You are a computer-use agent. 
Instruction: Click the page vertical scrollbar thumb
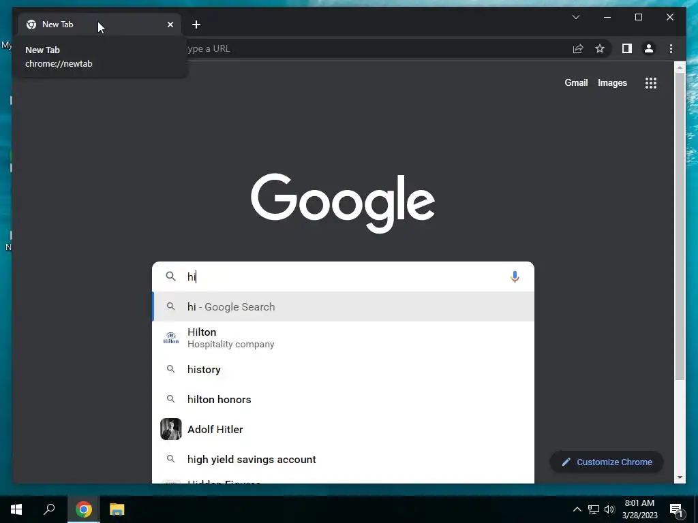point(680,226)
